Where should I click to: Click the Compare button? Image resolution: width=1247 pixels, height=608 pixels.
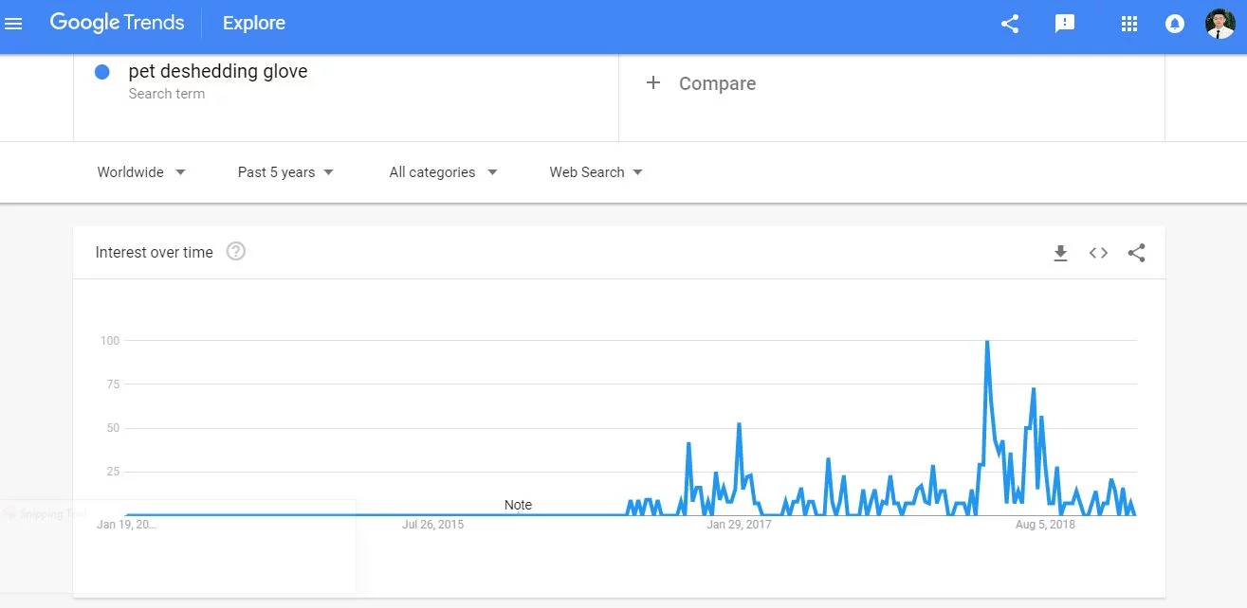pyautogui.click(x=717, y=83)
